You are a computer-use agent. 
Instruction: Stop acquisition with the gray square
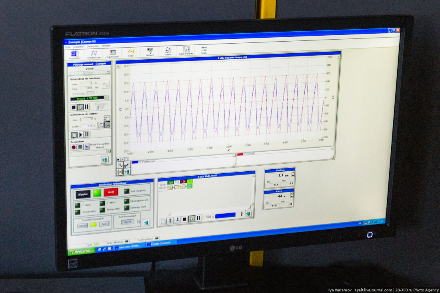click(x=80, y=147)
